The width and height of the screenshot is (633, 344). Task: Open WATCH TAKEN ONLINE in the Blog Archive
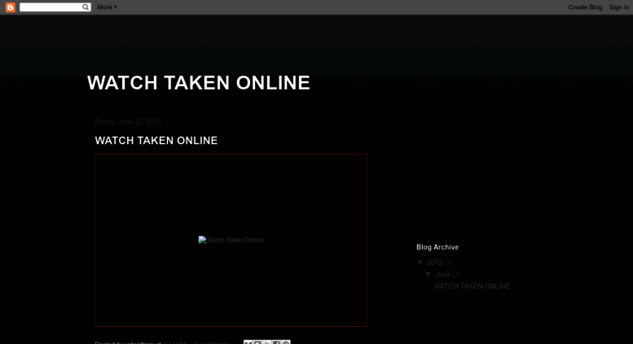pos(472,286)
